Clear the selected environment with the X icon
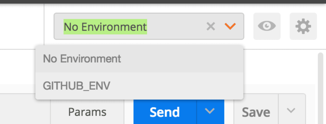This screenshot has height=124, width=326. click(x=211, y=26)
